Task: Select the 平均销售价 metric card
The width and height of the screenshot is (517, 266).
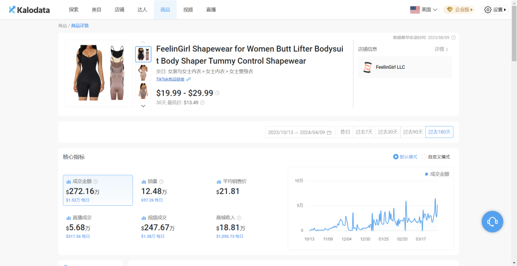Action: [248, 191]
